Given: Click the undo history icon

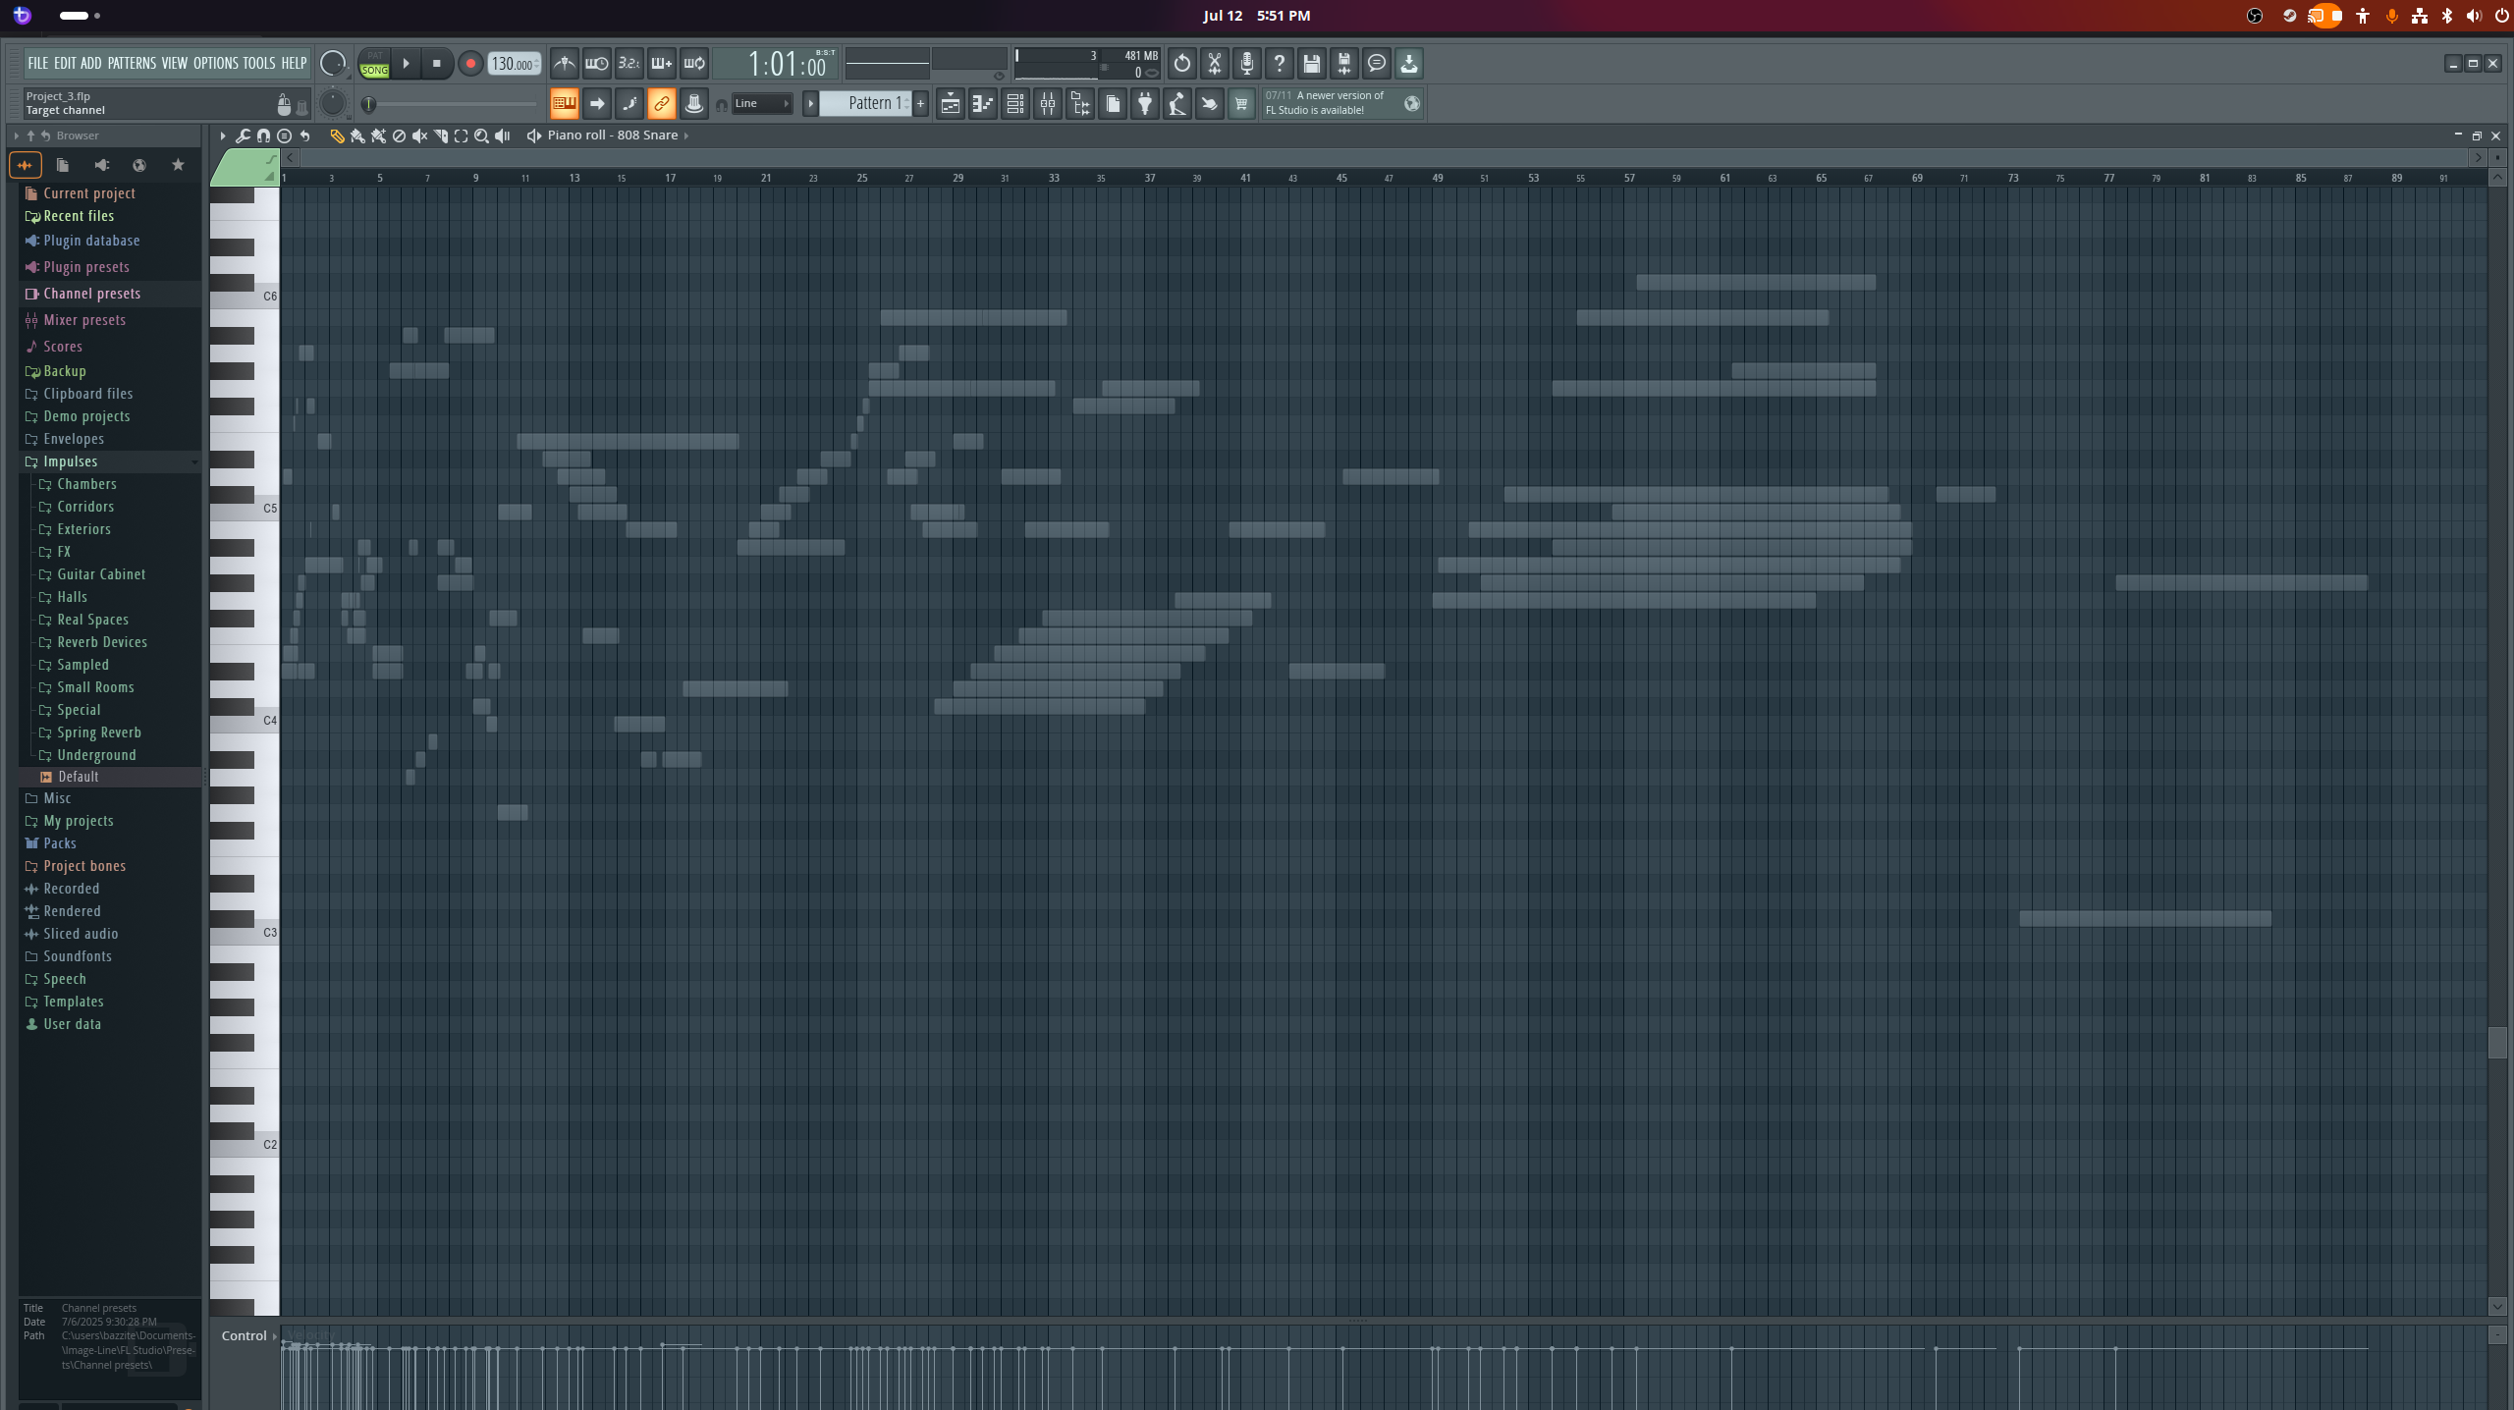Looking at the screenshot, I should click(x=1182, y=64).
